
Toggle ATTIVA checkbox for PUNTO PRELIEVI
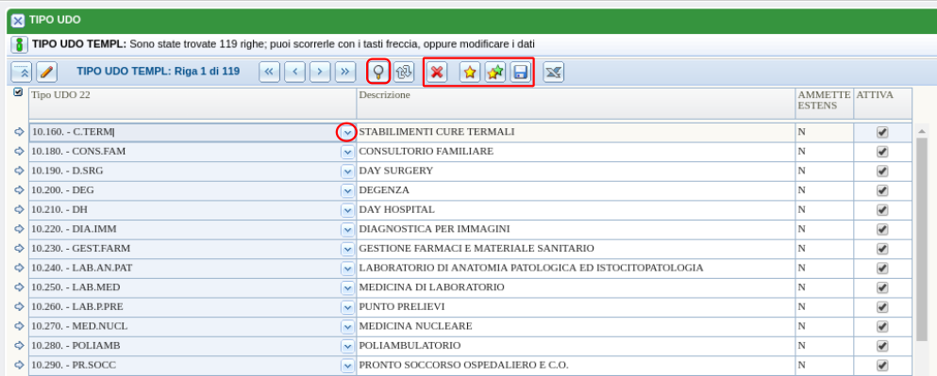(x=882, y=307)
